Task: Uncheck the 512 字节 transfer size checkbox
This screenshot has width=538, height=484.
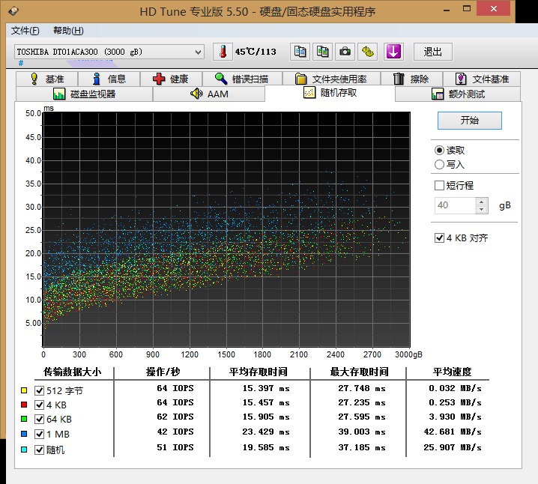Action: [39, 390]
